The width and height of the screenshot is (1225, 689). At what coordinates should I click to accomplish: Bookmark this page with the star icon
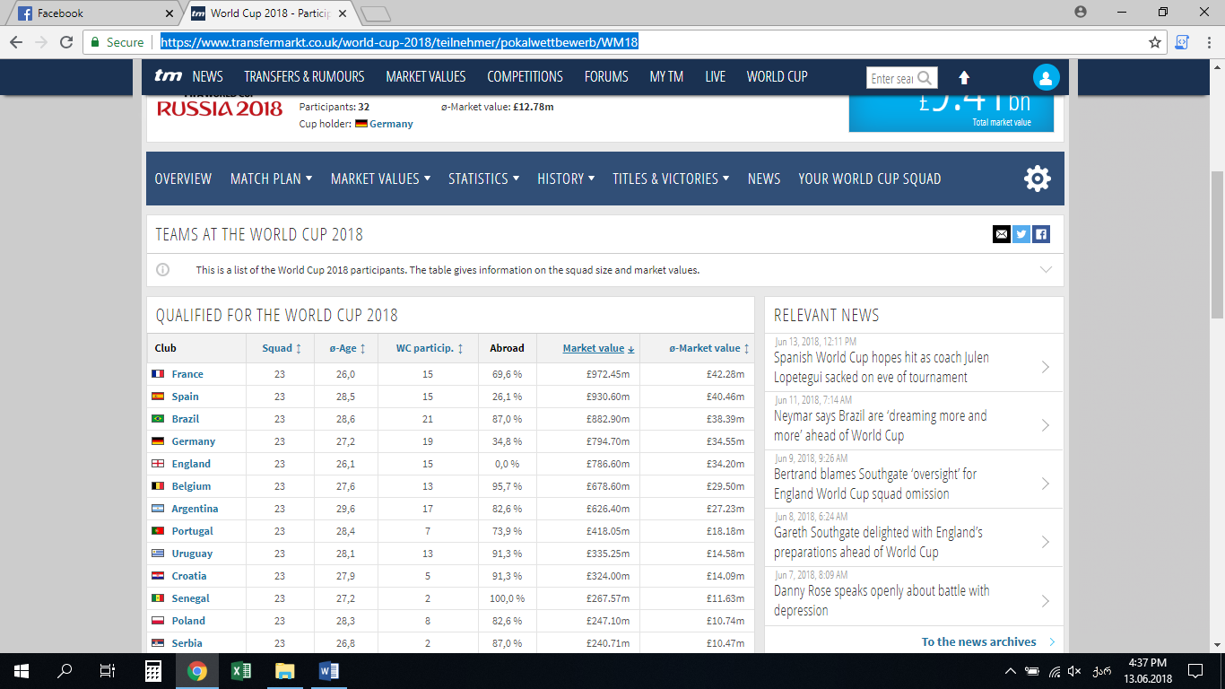pos(1155,42)
